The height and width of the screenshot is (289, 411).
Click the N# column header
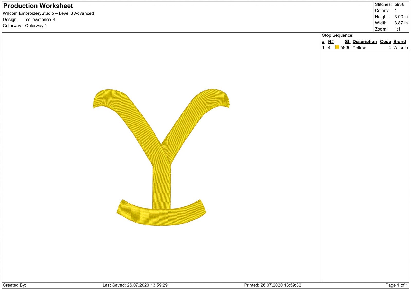click(331, 42)
